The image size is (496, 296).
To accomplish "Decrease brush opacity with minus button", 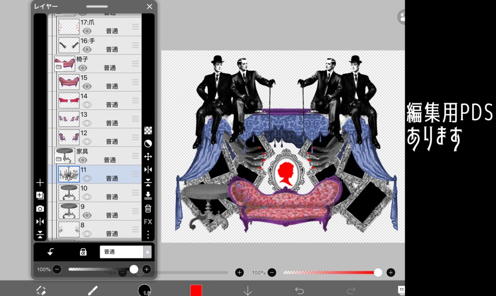I will (x=272, y=273).
